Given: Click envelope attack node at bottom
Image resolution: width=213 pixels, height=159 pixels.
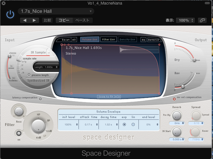Looking at the screenshot, I should [x=71, y=94].
